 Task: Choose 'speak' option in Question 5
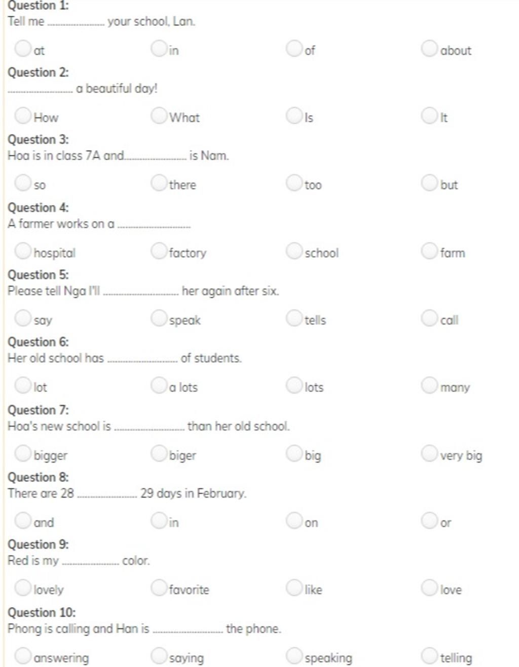click(x=159, y=318)
